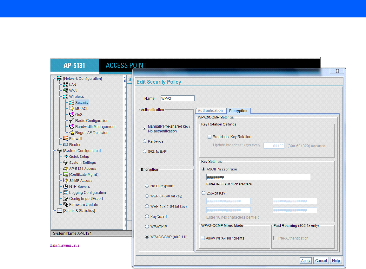Click the broadcast key interval field
Image resolution: width=366 pixels, height=269 pixels.
click(x=274, y=145)
